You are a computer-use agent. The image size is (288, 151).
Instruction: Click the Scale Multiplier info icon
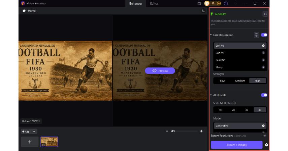click(234, 103)
